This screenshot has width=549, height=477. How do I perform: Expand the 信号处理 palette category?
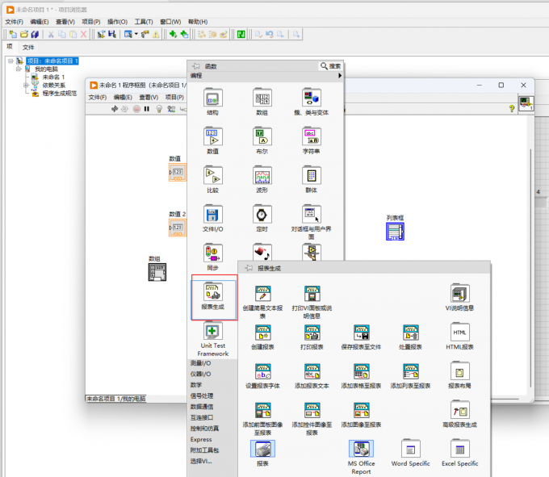point(202,395)
